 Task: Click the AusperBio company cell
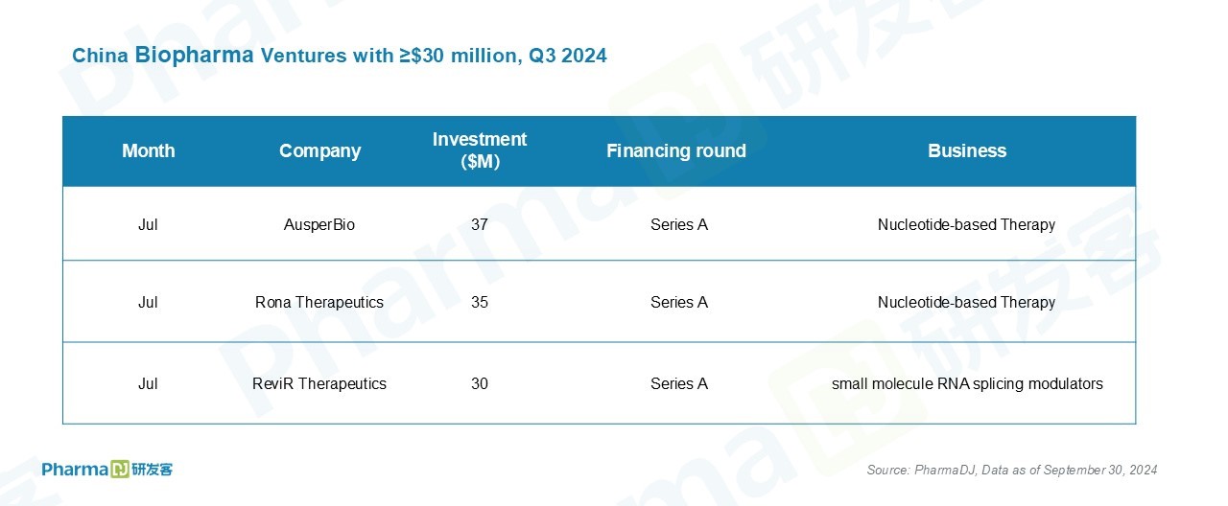[319, 225]
